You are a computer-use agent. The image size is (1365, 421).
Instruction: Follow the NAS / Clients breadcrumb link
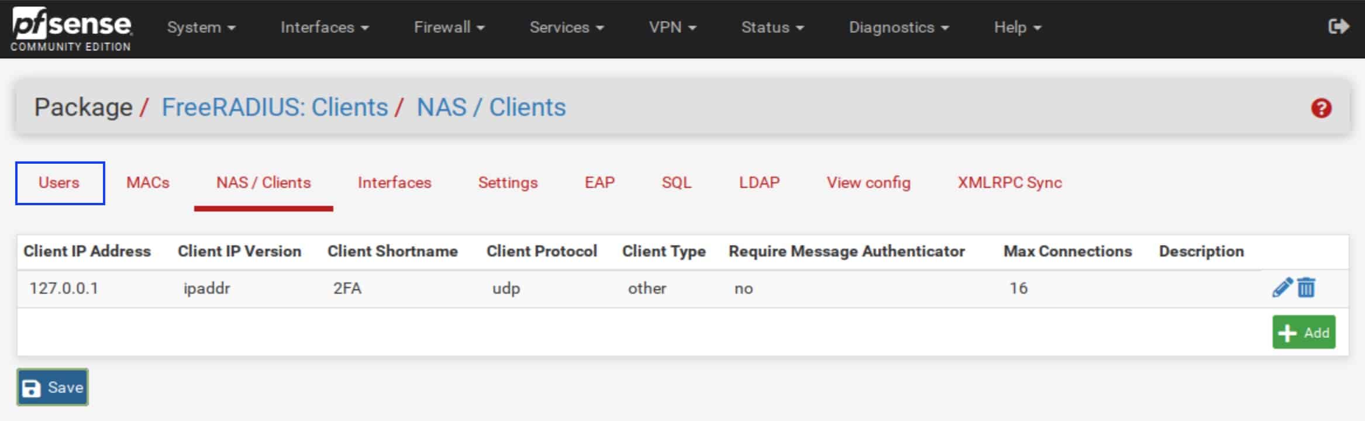pos(491,108)
